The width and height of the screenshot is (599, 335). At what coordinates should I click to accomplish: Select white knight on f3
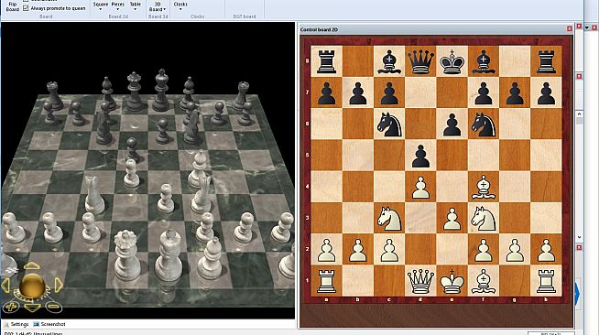click(484, 218)
